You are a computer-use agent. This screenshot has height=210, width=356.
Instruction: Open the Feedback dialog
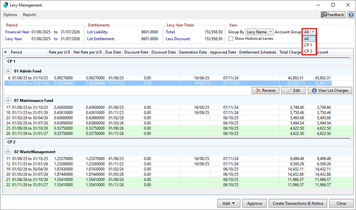333,15
